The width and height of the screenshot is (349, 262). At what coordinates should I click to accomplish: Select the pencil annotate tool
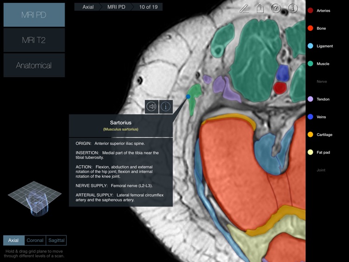pyautogui.click(x=245, y=8)
